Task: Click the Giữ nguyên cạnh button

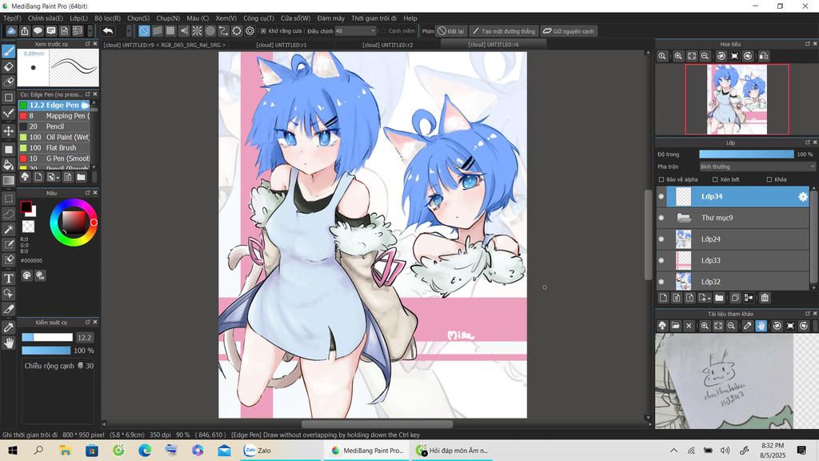Action: click(568, 31)
